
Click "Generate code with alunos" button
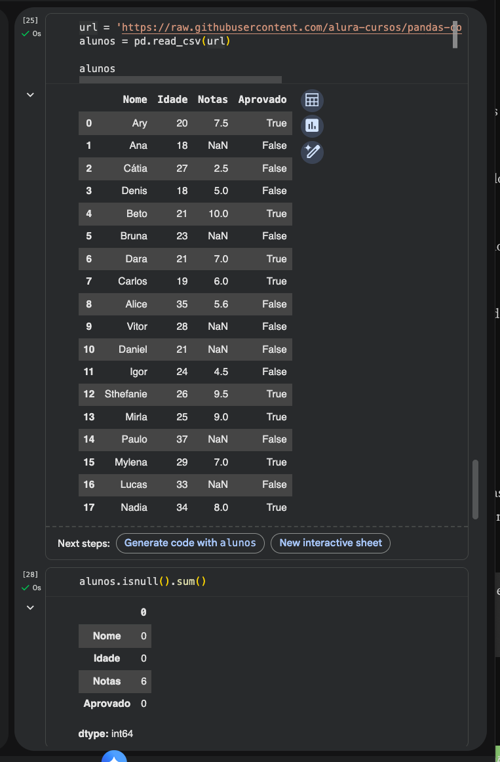(x=190, y=543)
